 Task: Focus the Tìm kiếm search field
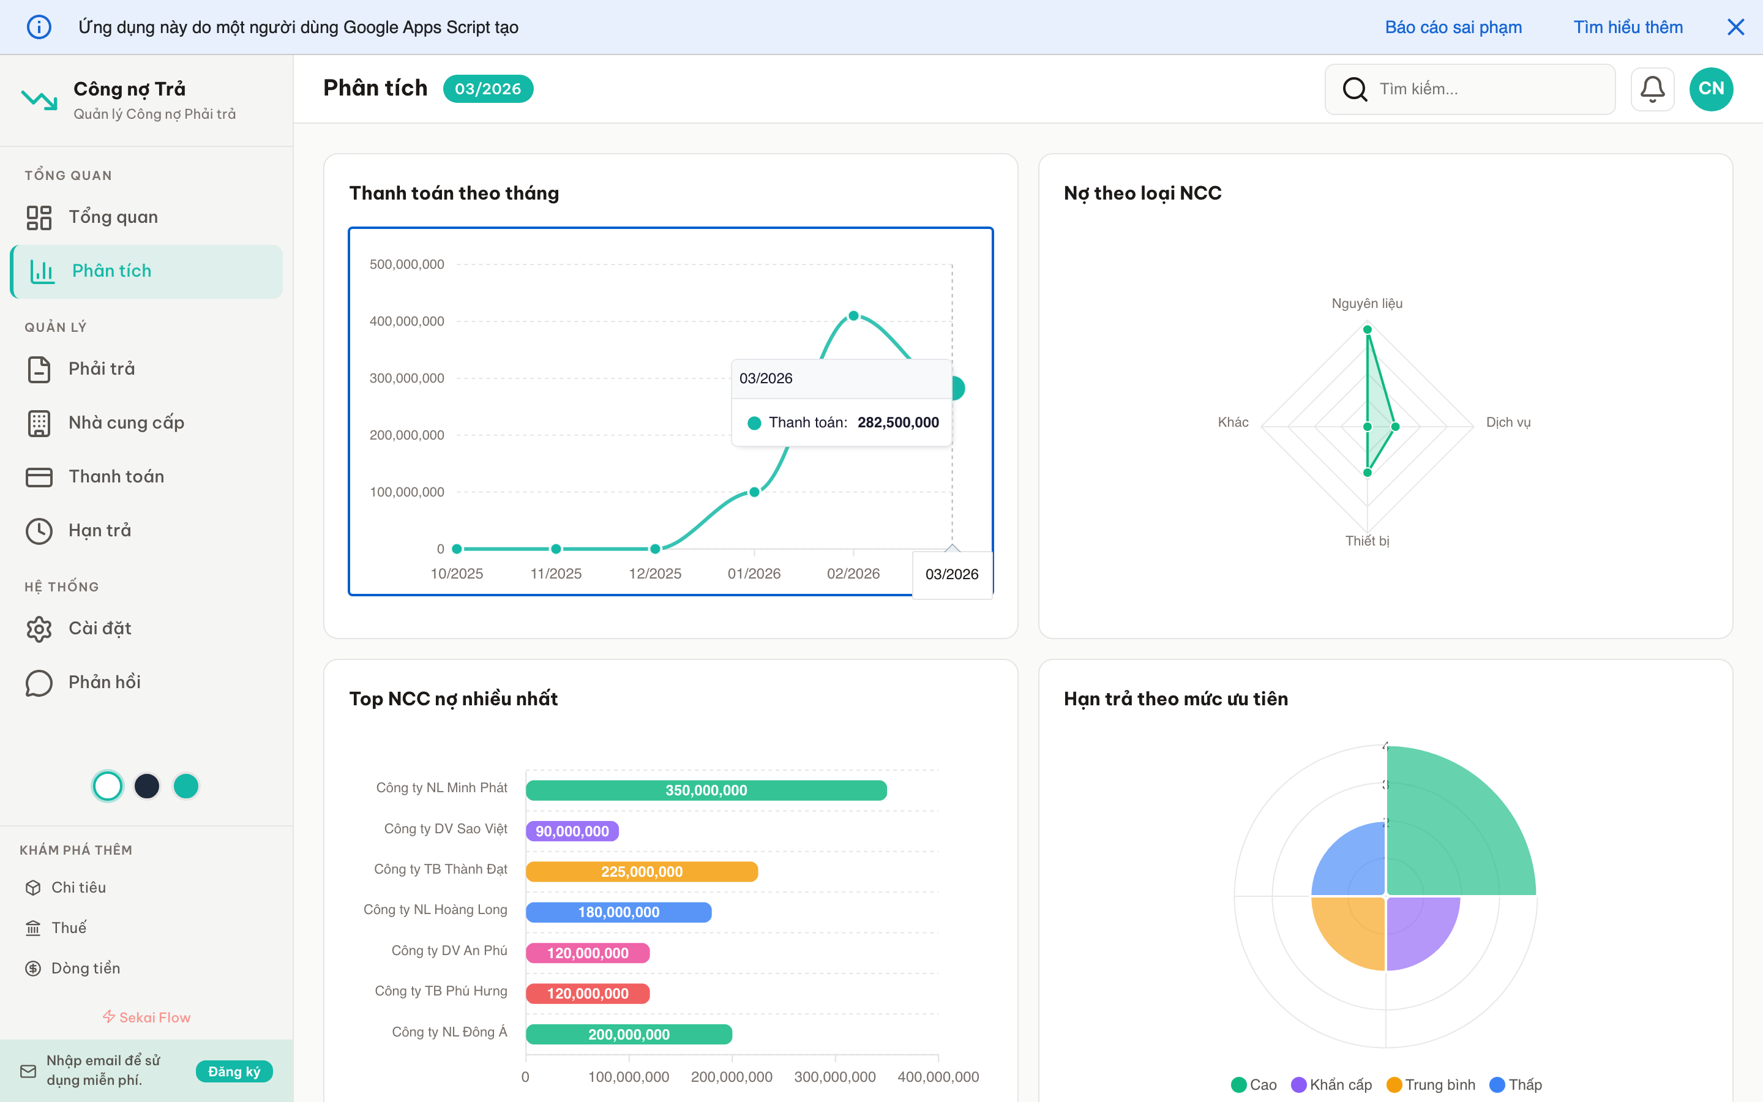pyautogui.click(x=1486, y=89)
